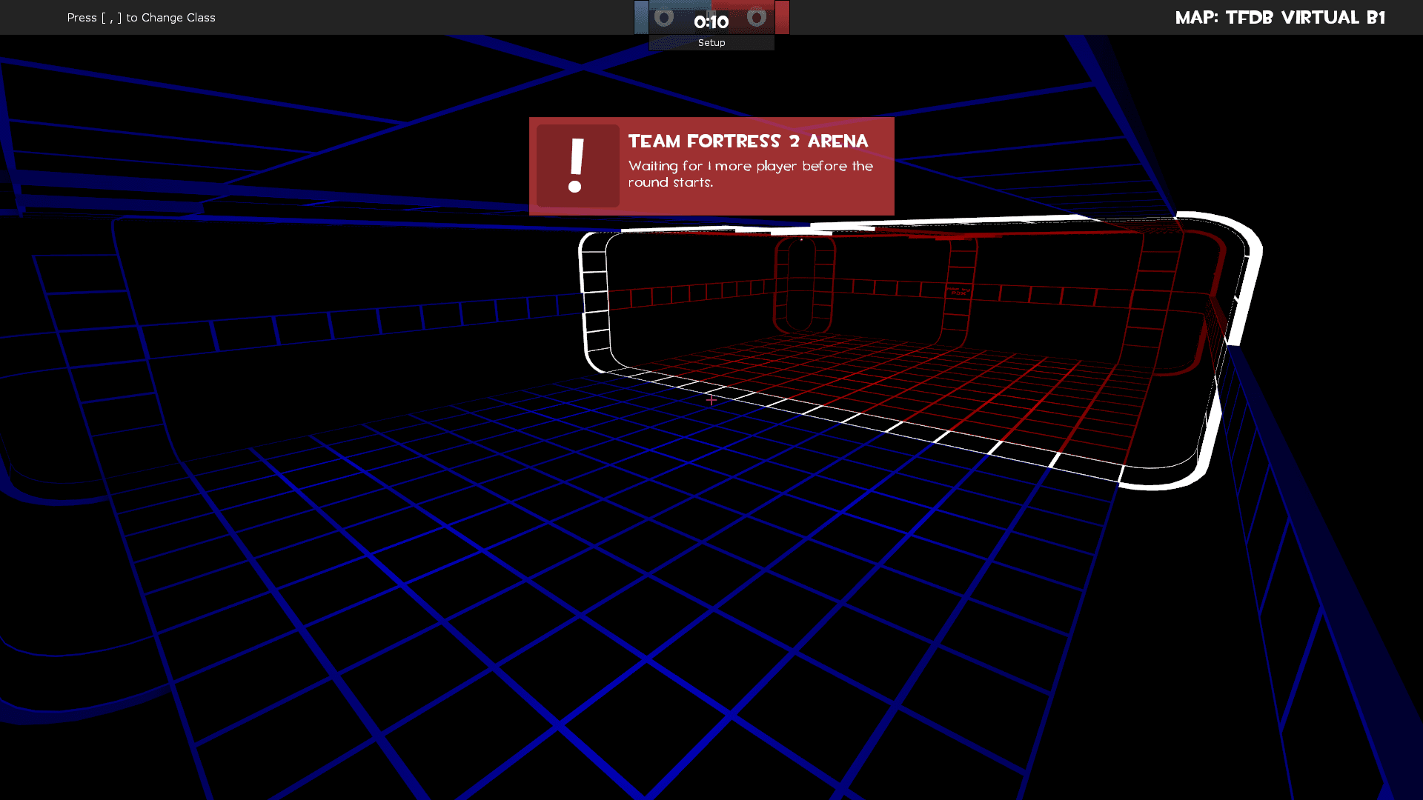Click the Team Fortress 2 Arena notification title
This screenshot has width=1423, height=800.
[x=748, y=141]
